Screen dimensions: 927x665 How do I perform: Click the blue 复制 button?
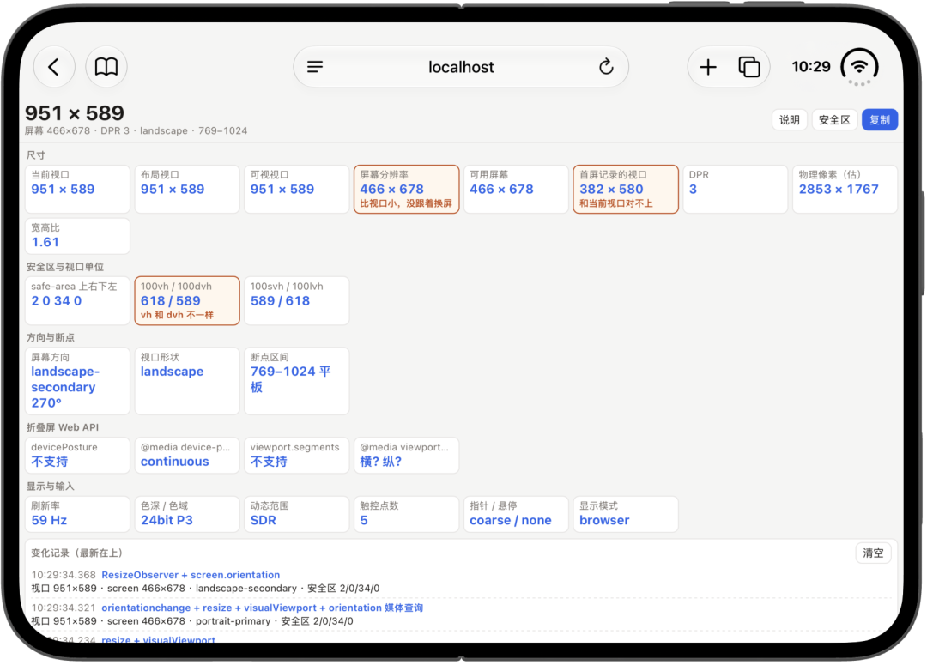[x=880, y=120]
